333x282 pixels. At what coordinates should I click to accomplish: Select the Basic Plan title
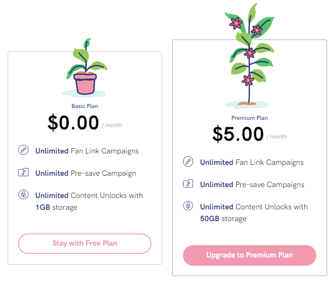pyautogui.click(x=84, y=106)
